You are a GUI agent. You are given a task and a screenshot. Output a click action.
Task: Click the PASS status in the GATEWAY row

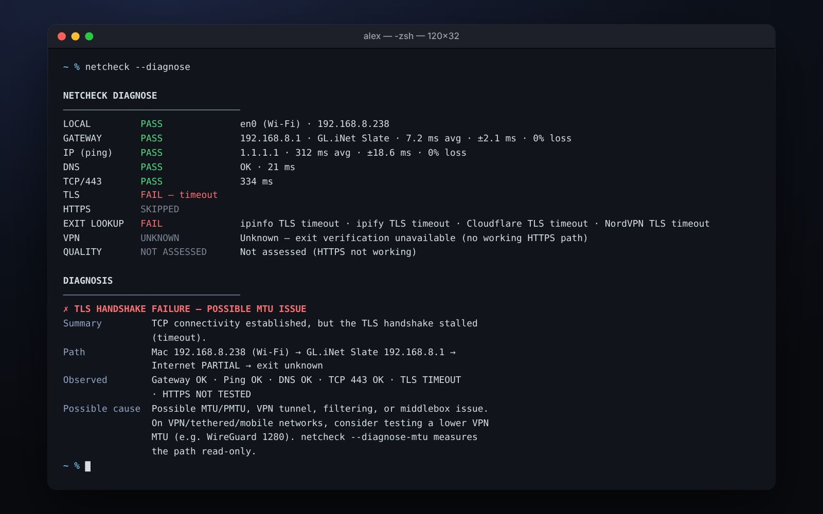click(151, 138)
